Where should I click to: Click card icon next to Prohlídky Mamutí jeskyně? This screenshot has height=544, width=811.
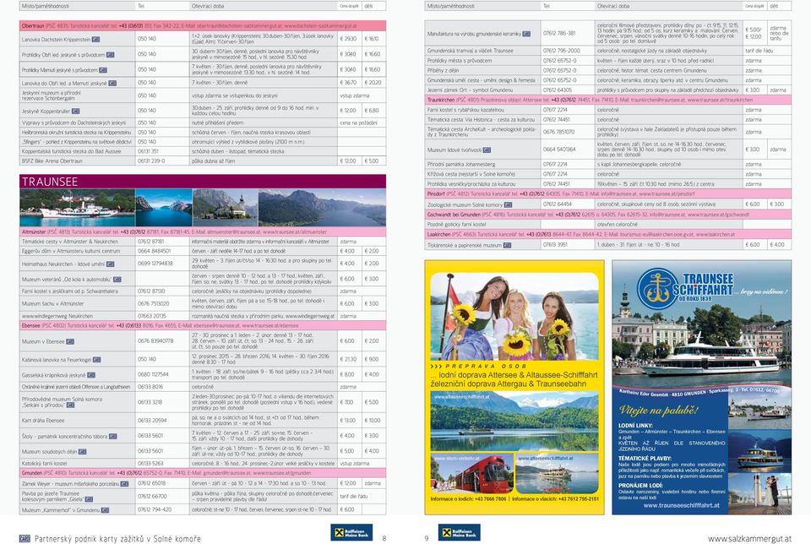click(x=103, y=70)
